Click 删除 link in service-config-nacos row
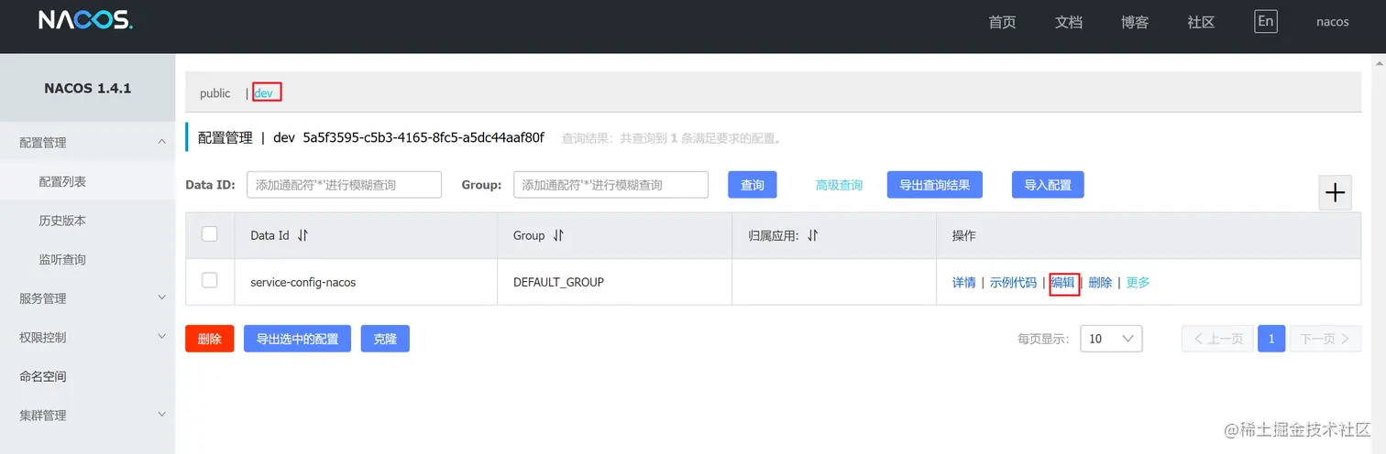This screenshot has width=1386, height=454. 1100,283
